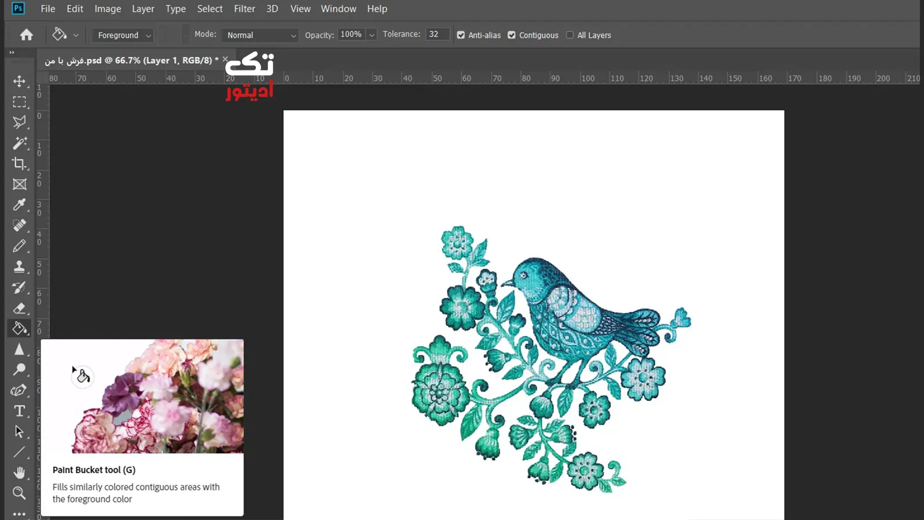This screenshot has height=520, width=924.
Task: Close the .psd document tab
Action: (225, 60)
